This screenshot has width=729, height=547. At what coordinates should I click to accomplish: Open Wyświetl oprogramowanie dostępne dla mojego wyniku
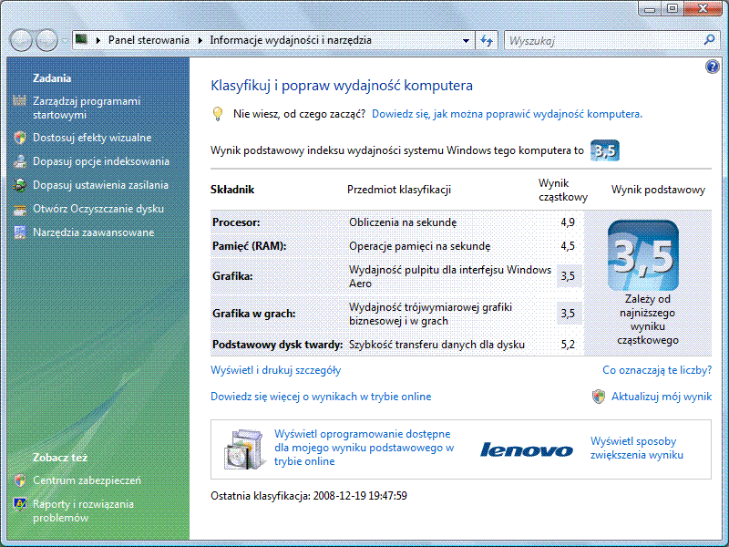(x=364, y=448)
